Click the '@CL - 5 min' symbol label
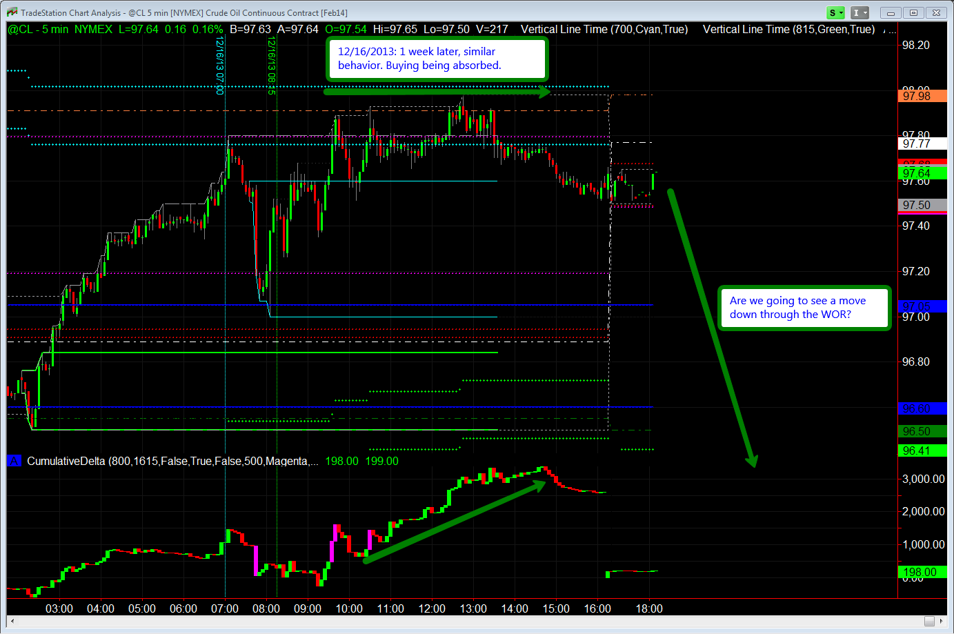This screenshot has width=954, height=634. [39, 29]
